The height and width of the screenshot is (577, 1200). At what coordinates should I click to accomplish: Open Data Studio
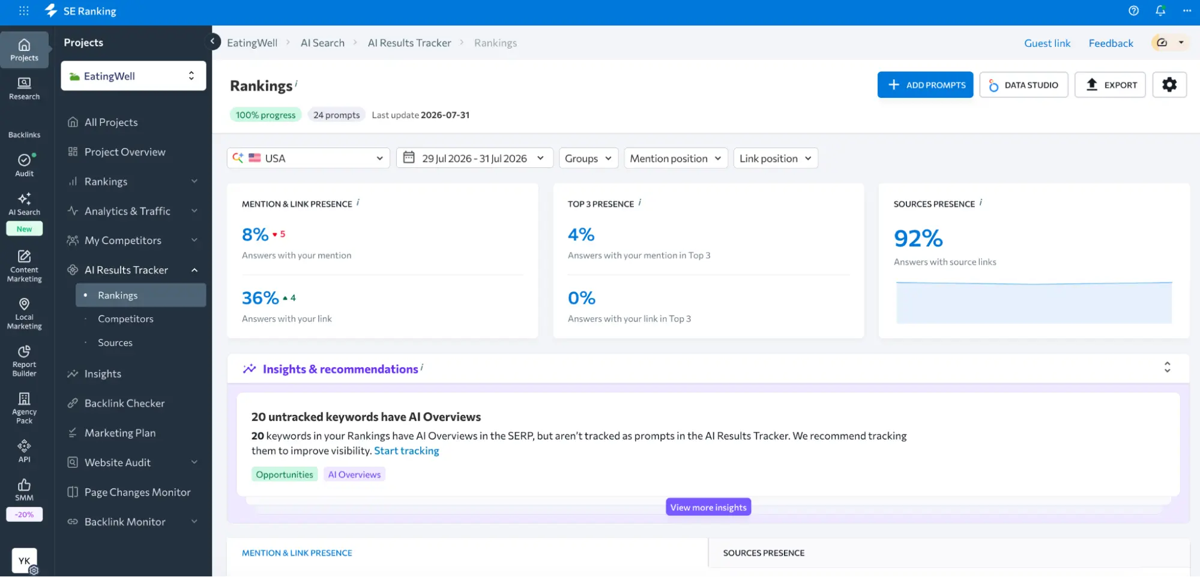coord(1024,85)
